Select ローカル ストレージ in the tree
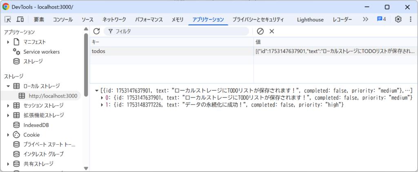Viewport: 418px width, 172px height. point(42,86)
